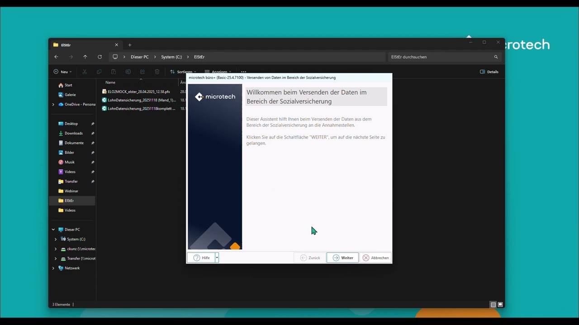This screenshot has height=325, width=579.
Task: Click the copy icon in Explorer toolbar
Action: [x=99, y=72]
